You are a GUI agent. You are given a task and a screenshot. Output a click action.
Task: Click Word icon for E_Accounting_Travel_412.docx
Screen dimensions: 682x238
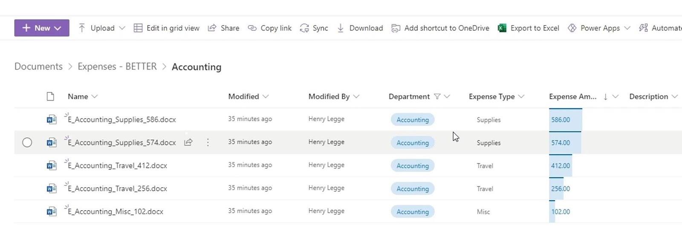click(52, 166)
